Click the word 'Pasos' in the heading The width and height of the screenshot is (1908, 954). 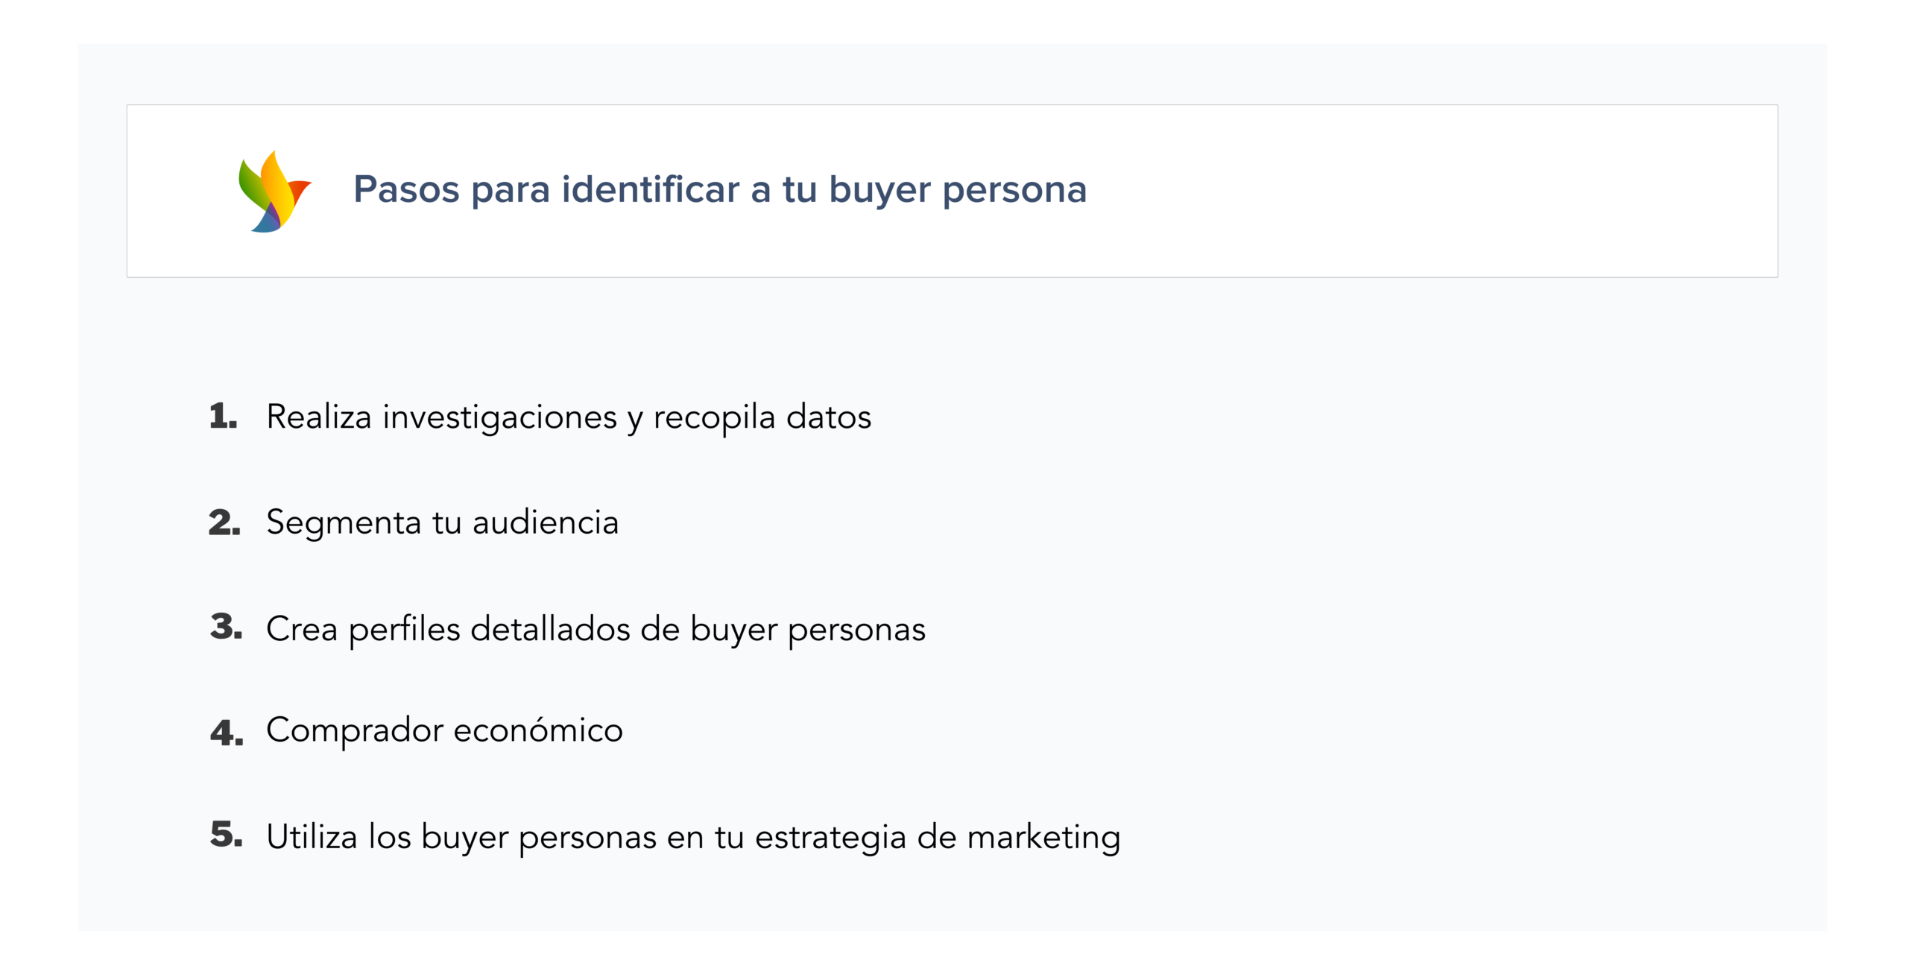(x=406, y=189)
